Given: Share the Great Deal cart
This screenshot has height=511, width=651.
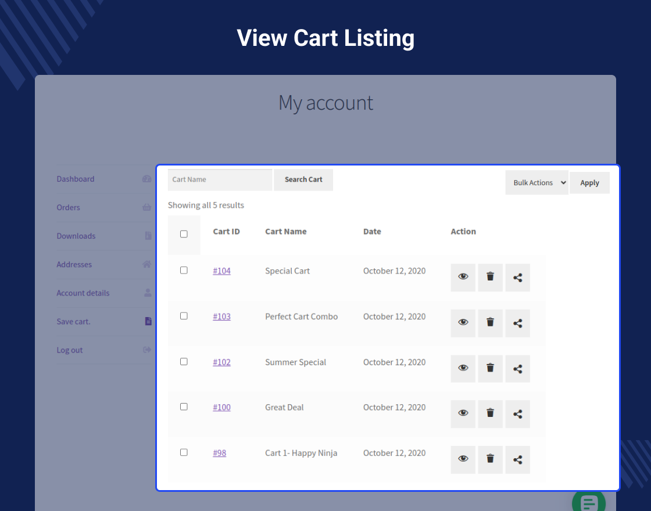Looking at the screenshot, I should 517,413.
